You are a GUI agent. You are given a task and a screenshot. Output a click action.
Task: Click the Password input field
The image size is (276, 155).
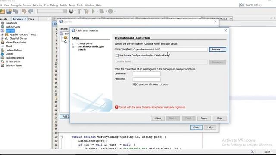(147, 79)
